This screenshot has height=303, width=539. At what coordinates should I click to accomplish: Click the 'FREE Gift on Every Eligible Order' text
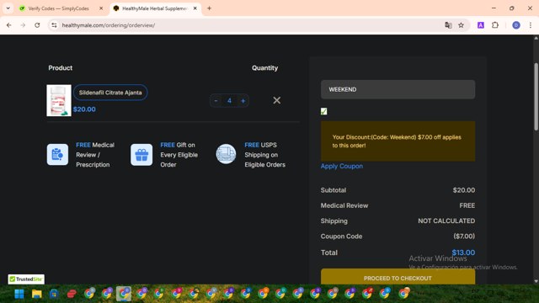(179, 155)
